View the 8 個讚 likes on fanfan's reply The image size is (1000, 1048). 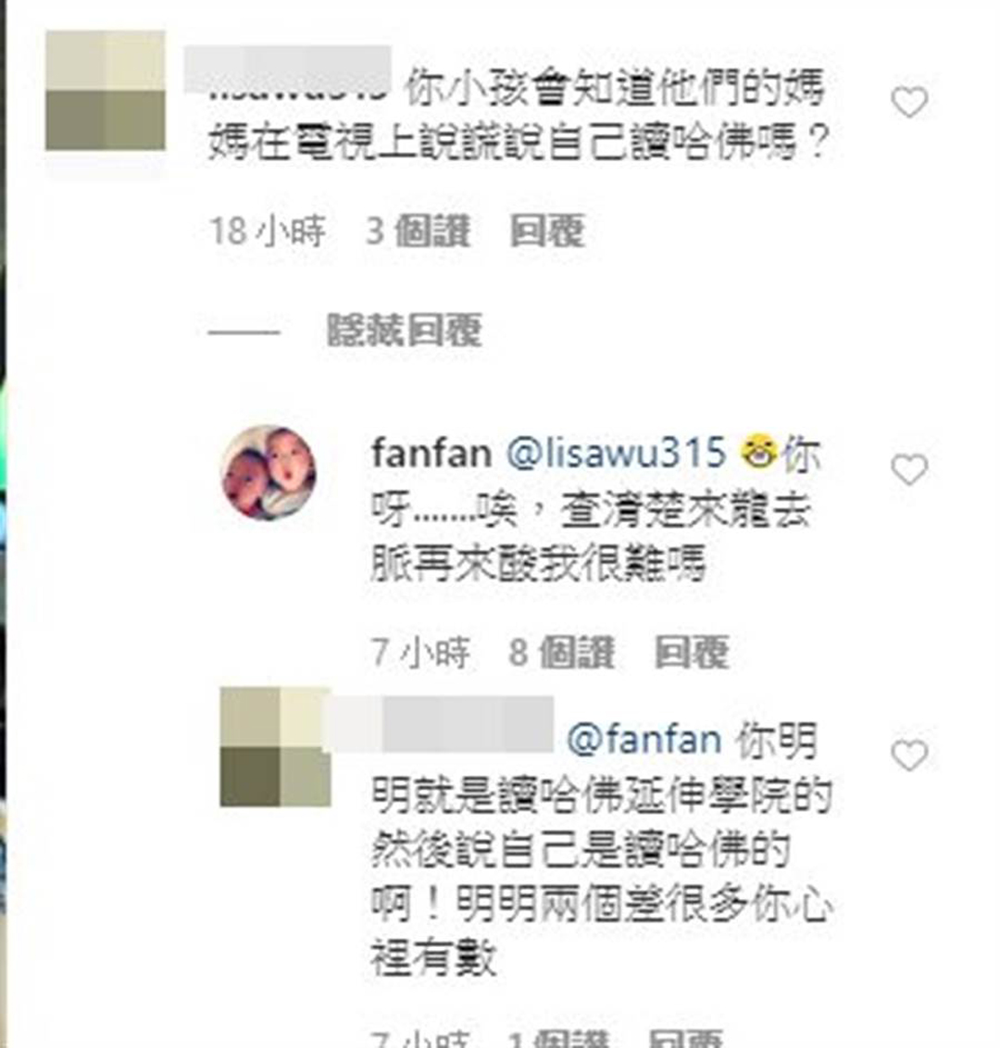[x=561, y=652]
